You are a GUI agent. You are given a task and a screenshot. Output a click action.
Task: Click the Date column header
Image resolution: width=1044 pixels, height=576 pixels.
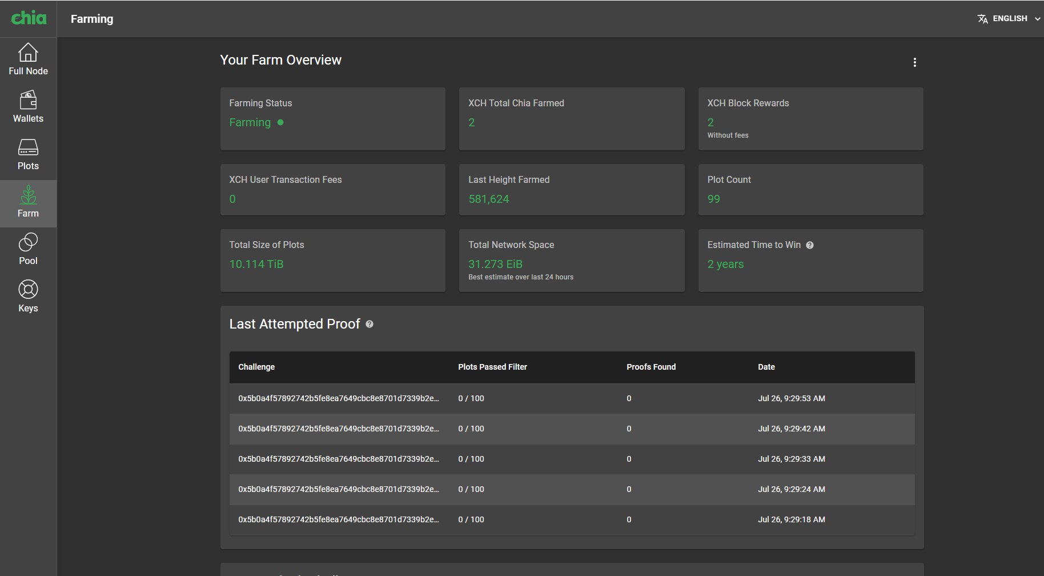pyautogui.click(x=766, y=367)
